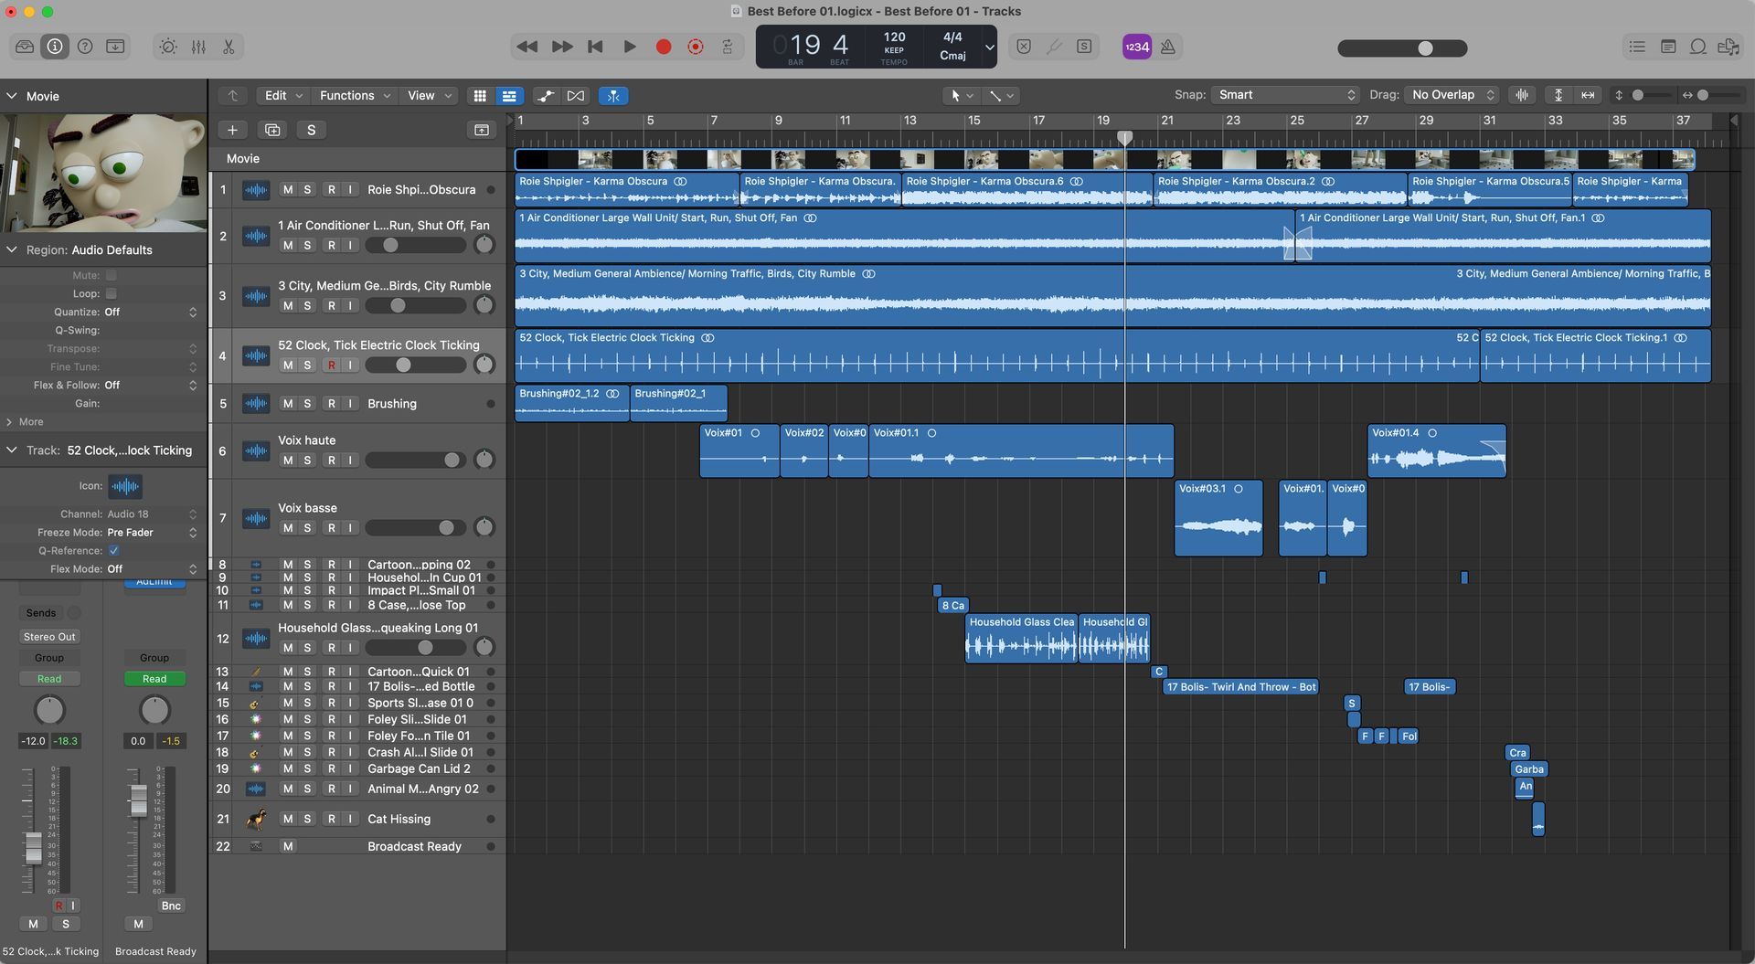
Task: Click the red Record button
Action: pyautogui.click(x=664, y=47)
